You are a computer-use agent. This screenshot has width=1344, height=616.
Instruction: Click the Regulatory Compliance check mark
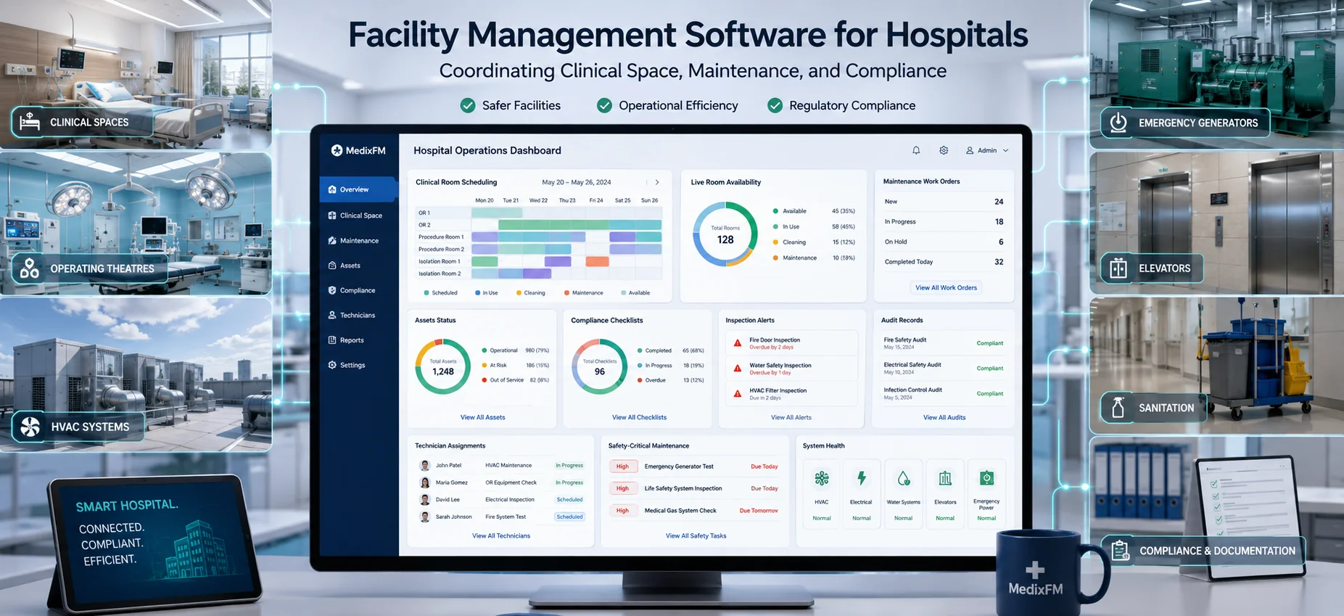775,106
